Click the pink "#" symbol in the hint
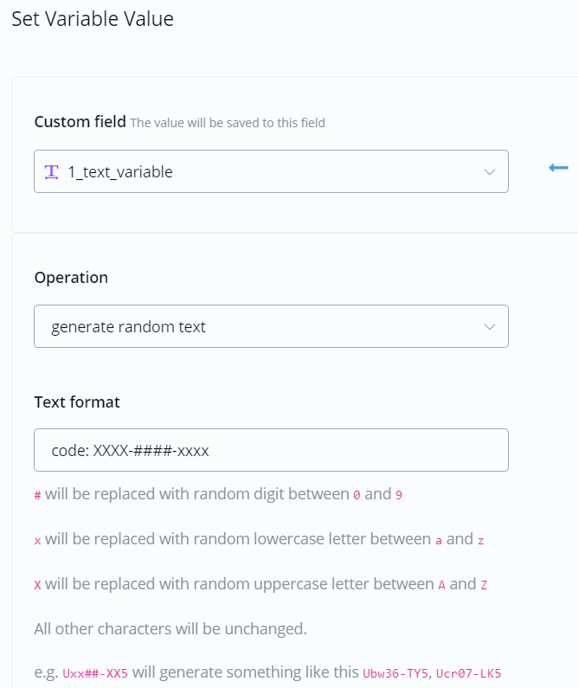The height and width of the screenshot is (688, 578). click(x=37, y=496)
